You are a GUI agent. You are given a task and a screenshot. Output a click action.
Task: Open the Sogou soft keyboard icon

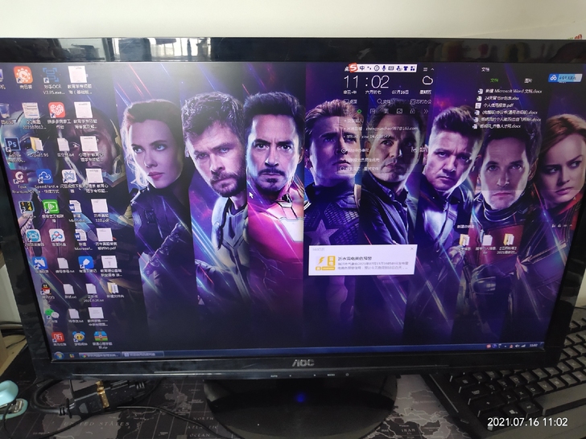pos(391,68)
